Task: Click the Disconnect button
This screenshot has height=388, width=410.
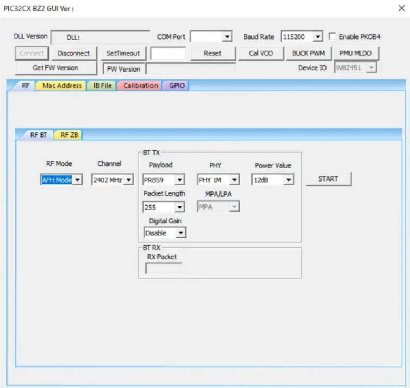Action: point(74,53)
